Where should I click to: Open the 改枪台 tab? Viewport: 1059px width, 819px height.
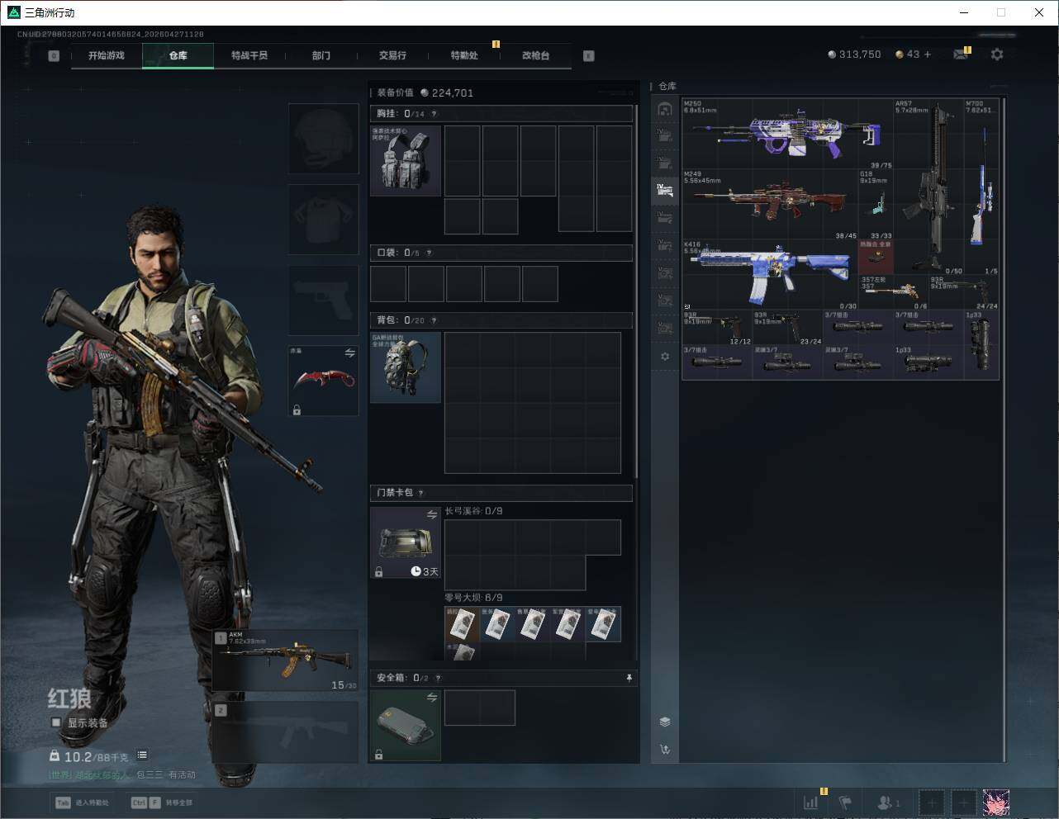535,55
